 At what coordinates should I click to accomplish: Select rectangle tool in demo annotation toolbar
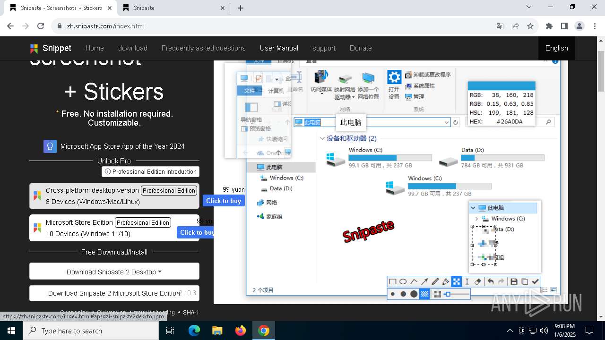(392, 281)
